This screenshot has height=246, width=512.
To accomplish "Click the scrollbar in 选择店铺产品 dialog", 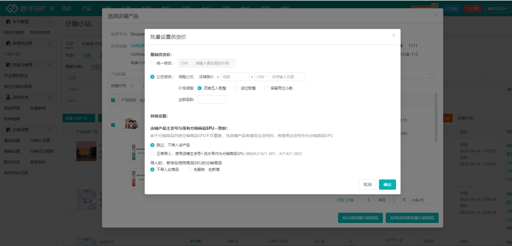I will point(436,117).
